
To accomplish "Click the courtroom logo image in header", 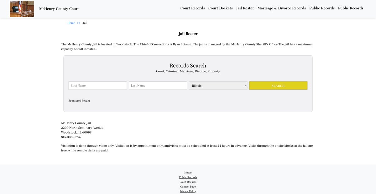I will 22,9.
